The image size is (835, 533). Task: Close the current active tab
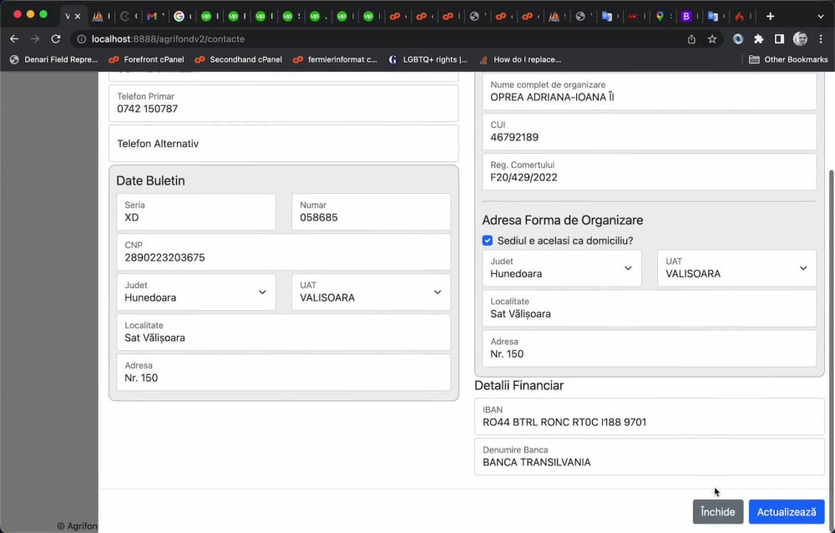click(78, 17)
